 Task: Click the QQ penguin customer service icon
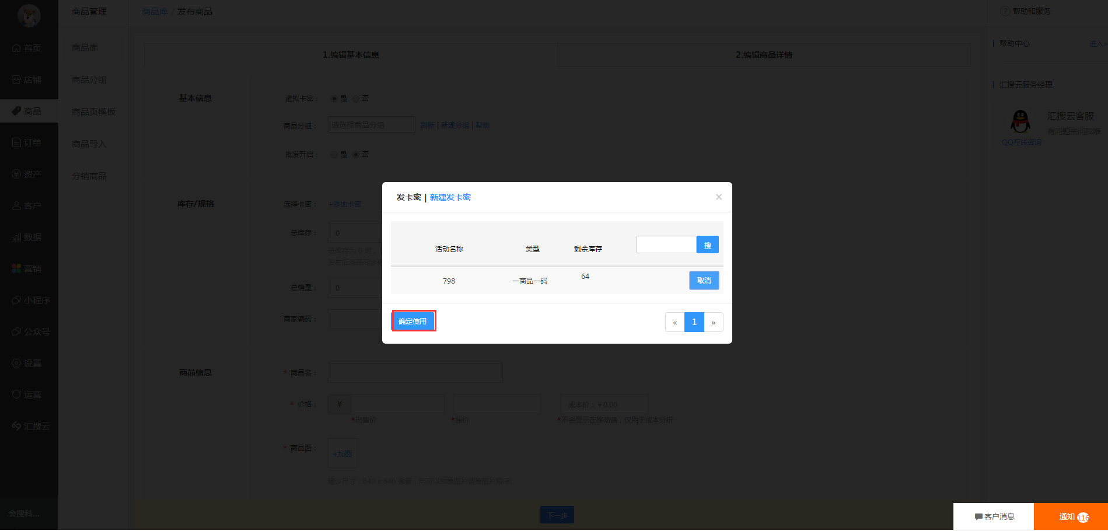point(1020,122)
